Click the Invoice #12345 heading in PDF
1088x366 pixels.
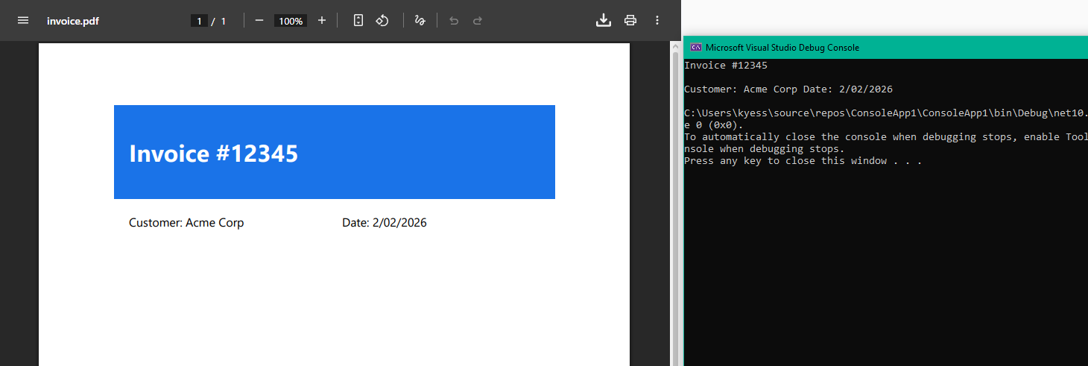[214, 154]
